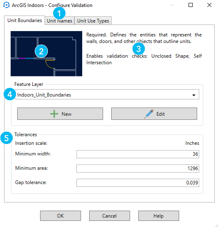Click the 'Feature Layer' group heading
The image size is (218, 227).
pyautogui.click(x=29, y=84)
